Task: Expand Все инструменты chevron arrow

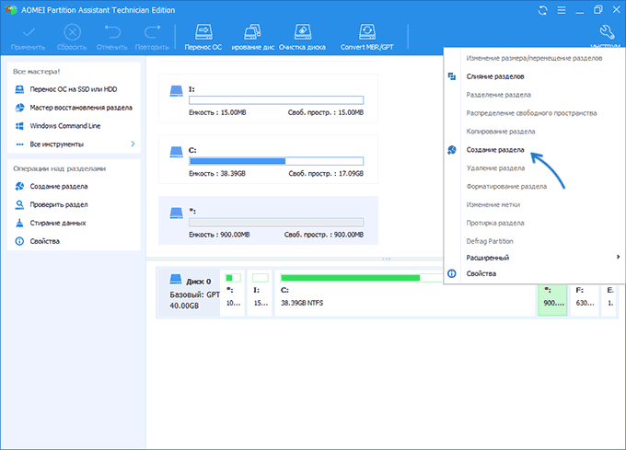Action: [x=133, y=144]
